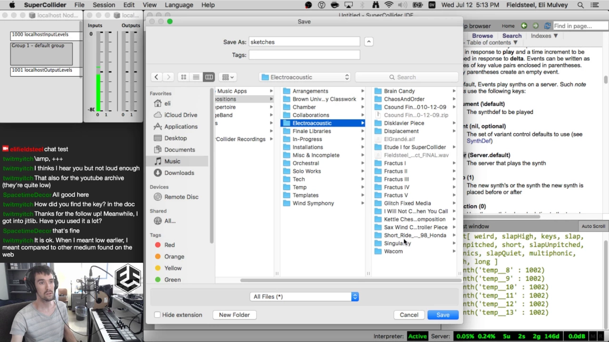Open the Apple menu
The image size is (609, 342).
pyautogui.click(x=12, y=5)
